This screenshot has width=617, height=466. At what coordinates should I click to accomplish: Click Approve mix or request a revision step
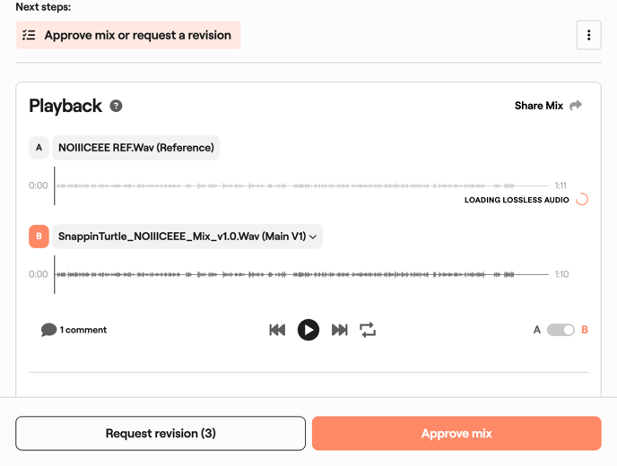(137, 35)
